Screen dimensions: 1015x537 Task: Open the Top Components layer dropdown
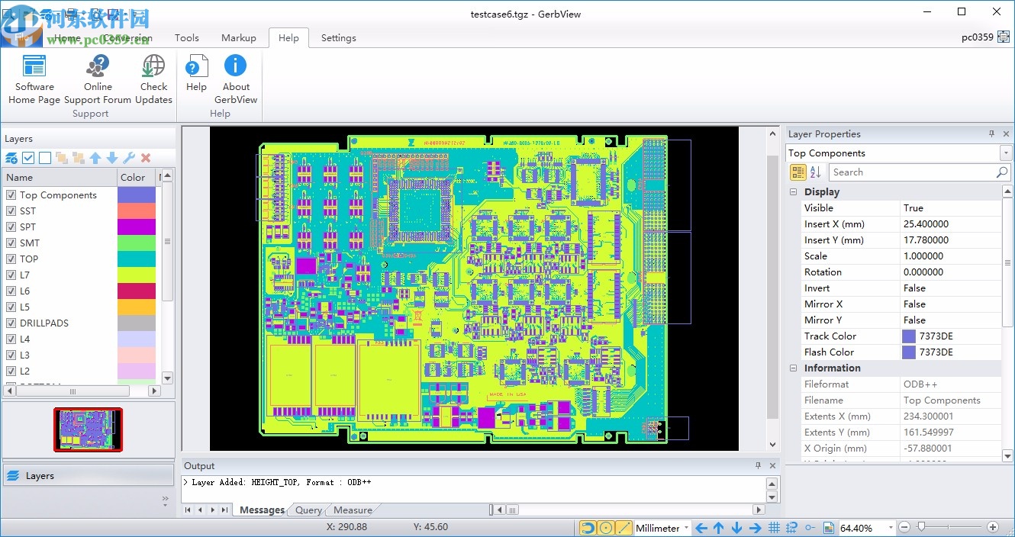(x=1005, y=153)
